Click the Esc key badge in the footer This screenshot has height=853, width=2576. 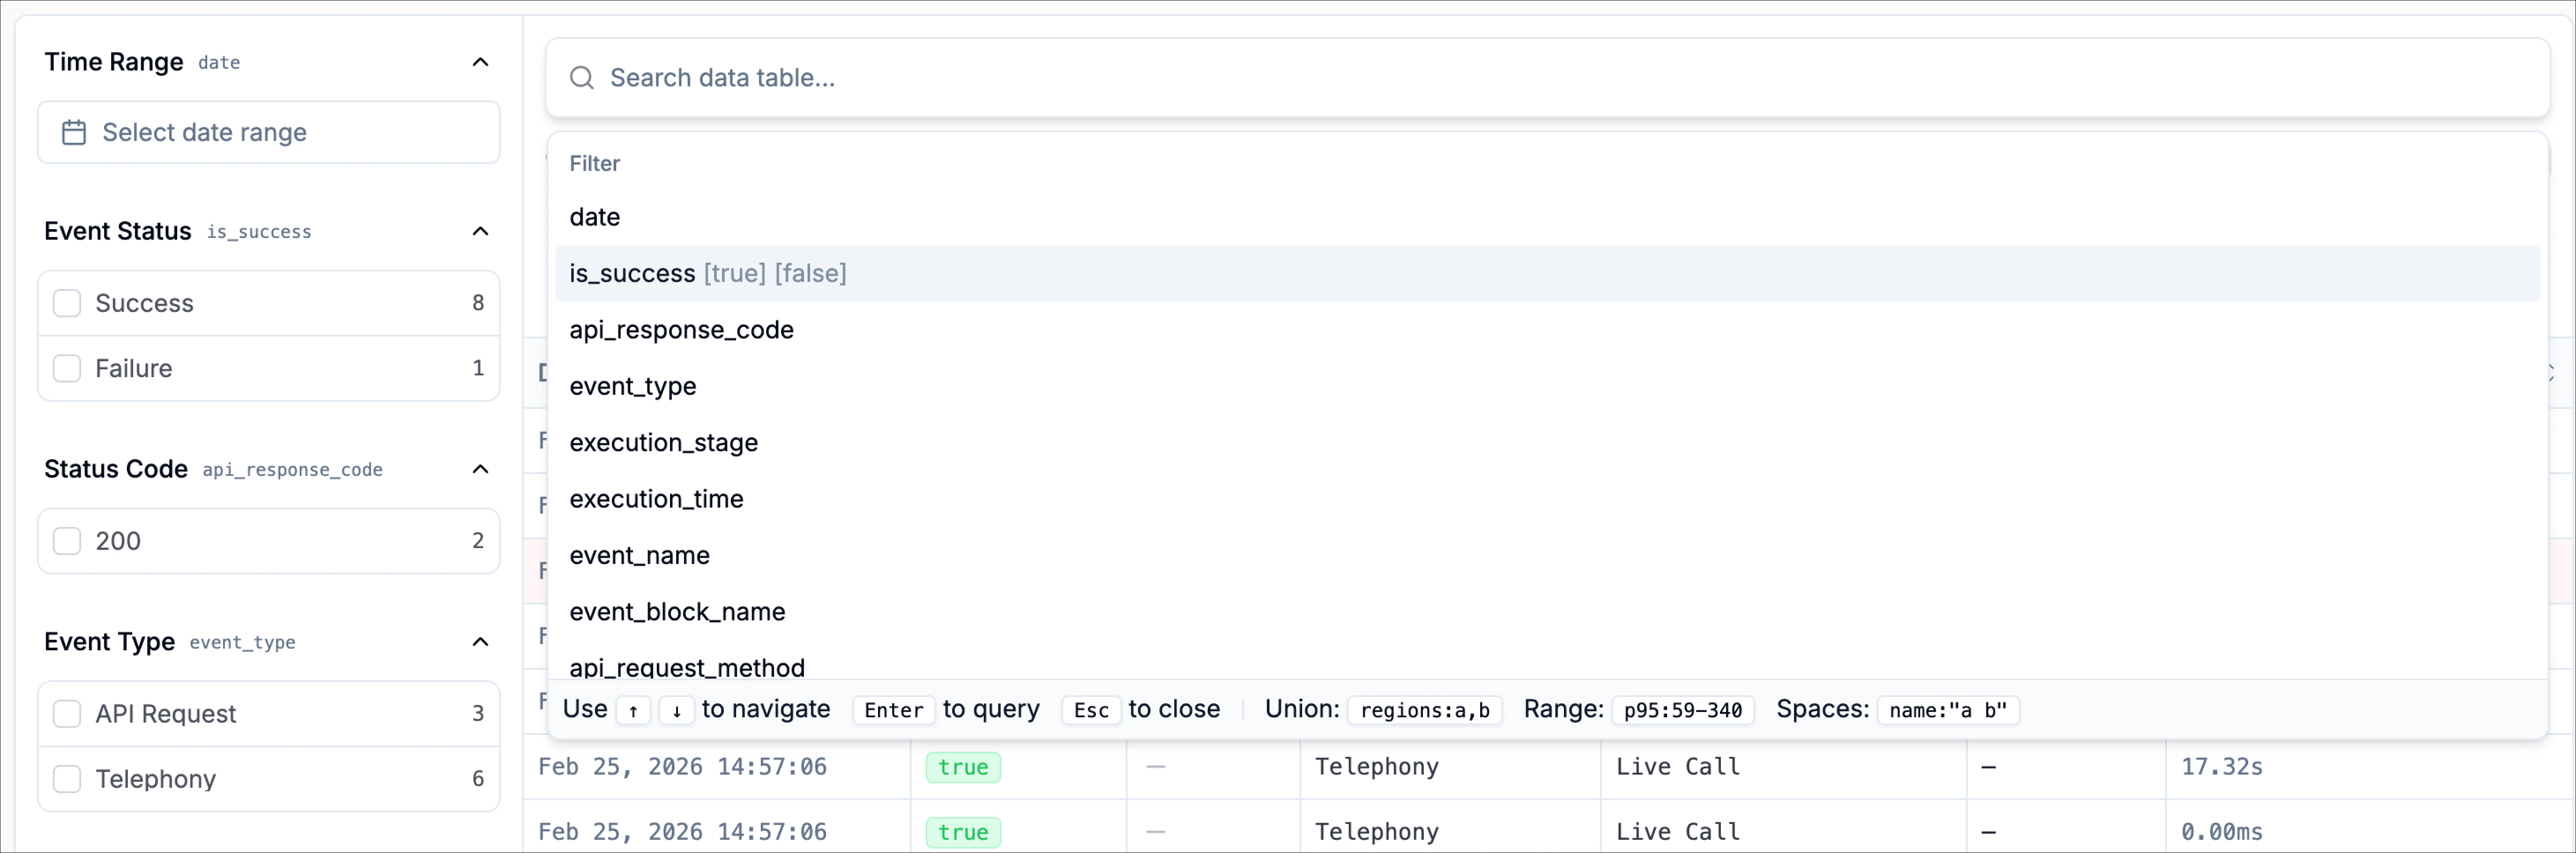tap(1090, 710)
